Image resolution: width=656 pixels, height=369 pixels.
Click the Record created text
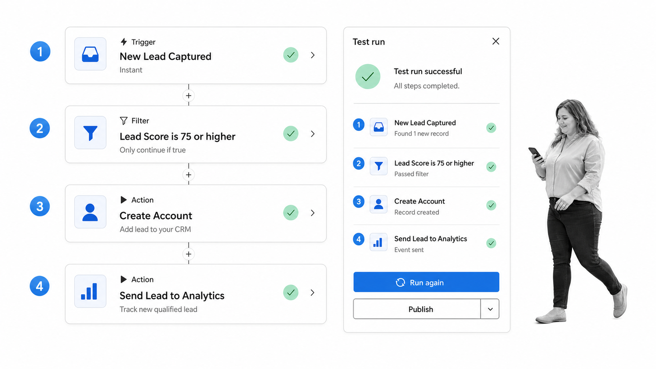(416, 212)
